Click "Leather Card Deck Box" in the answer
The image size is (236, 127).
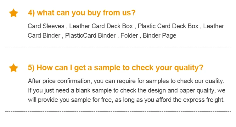pyautogui.click(x=101, y=26)
